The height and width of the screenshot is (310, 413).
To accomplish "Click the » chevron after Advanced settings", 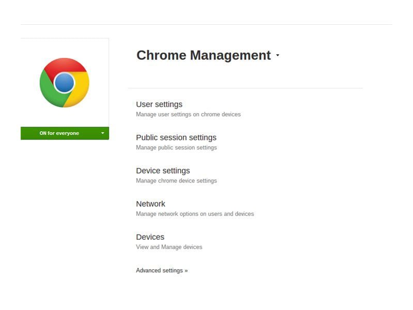I will pyautogui.click(x=186, y=270).
